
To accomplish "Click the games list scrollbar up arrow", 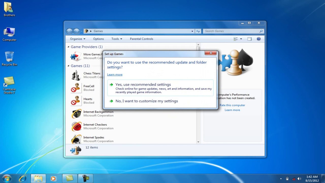I will pyautogui.click(x=198, y=45).
